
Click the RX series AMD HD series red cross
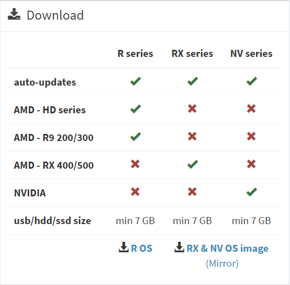[192, 109]
